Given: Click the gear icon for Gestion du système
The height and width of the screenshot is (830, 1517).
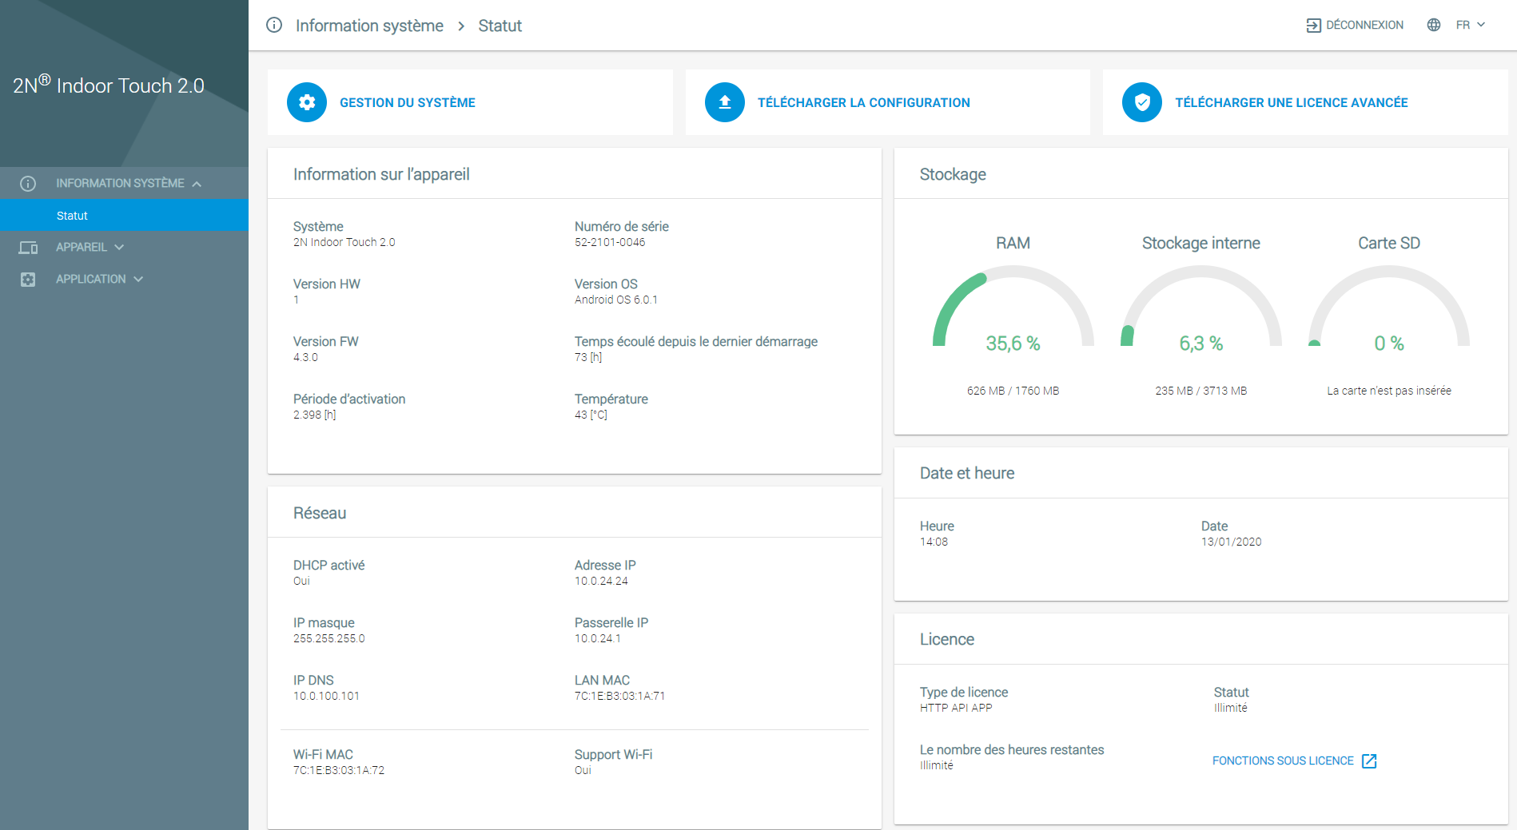Looking at the screenshot, I should pyautogui.click(x=307, y=102).
